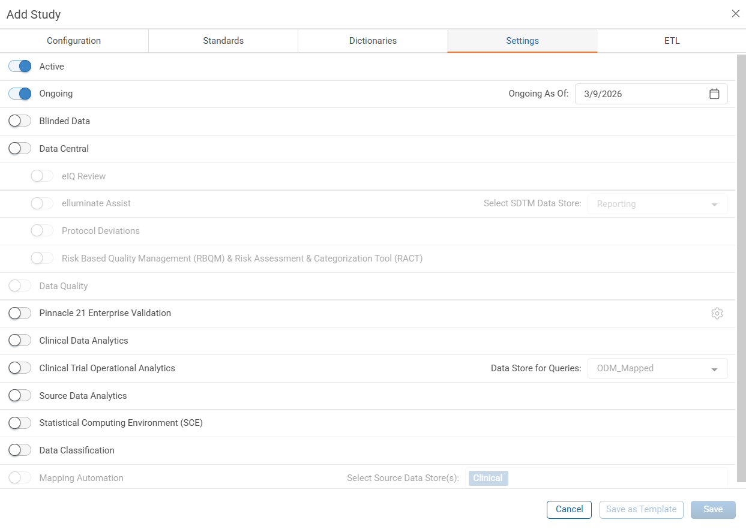
Task: Enable Statistical Computing Environment (SCE) toggle
Action: (20, 423)
